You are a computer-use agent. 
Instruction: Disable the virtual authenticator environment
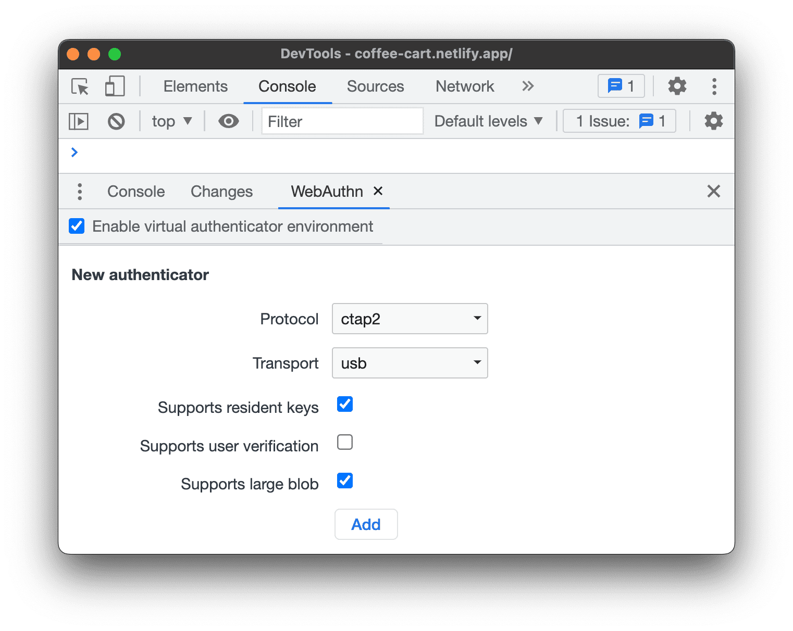coord(77,226)
